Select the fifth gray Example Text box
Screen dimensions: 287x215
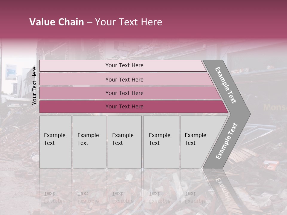pyautogui.click(x=197, y=142)
